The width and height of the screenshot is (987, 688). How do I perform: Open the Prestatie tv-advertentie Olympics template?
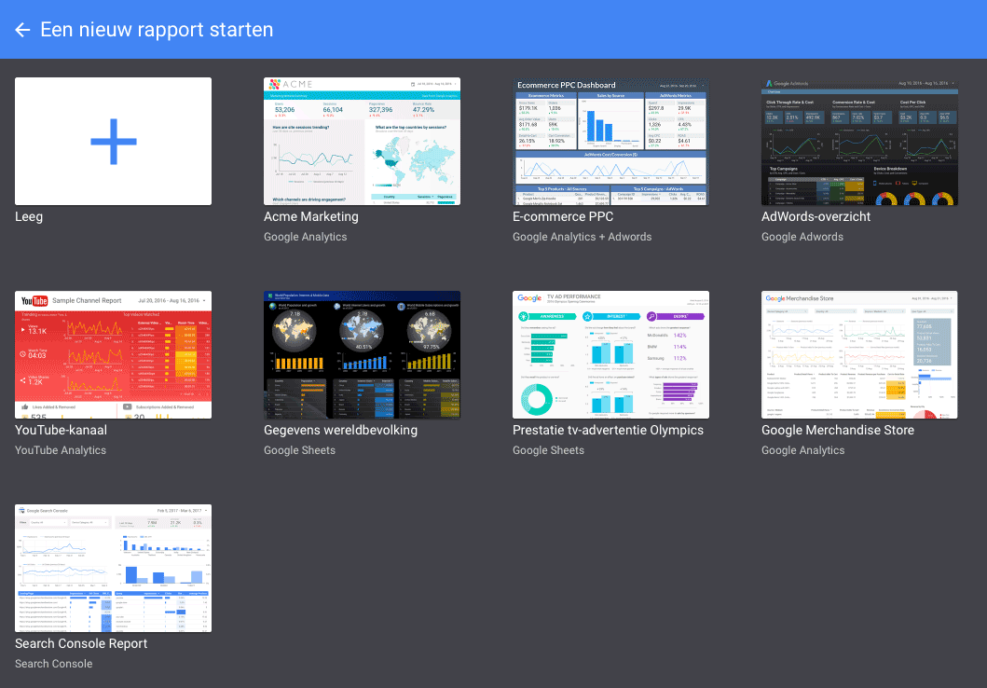coord(610,354)
